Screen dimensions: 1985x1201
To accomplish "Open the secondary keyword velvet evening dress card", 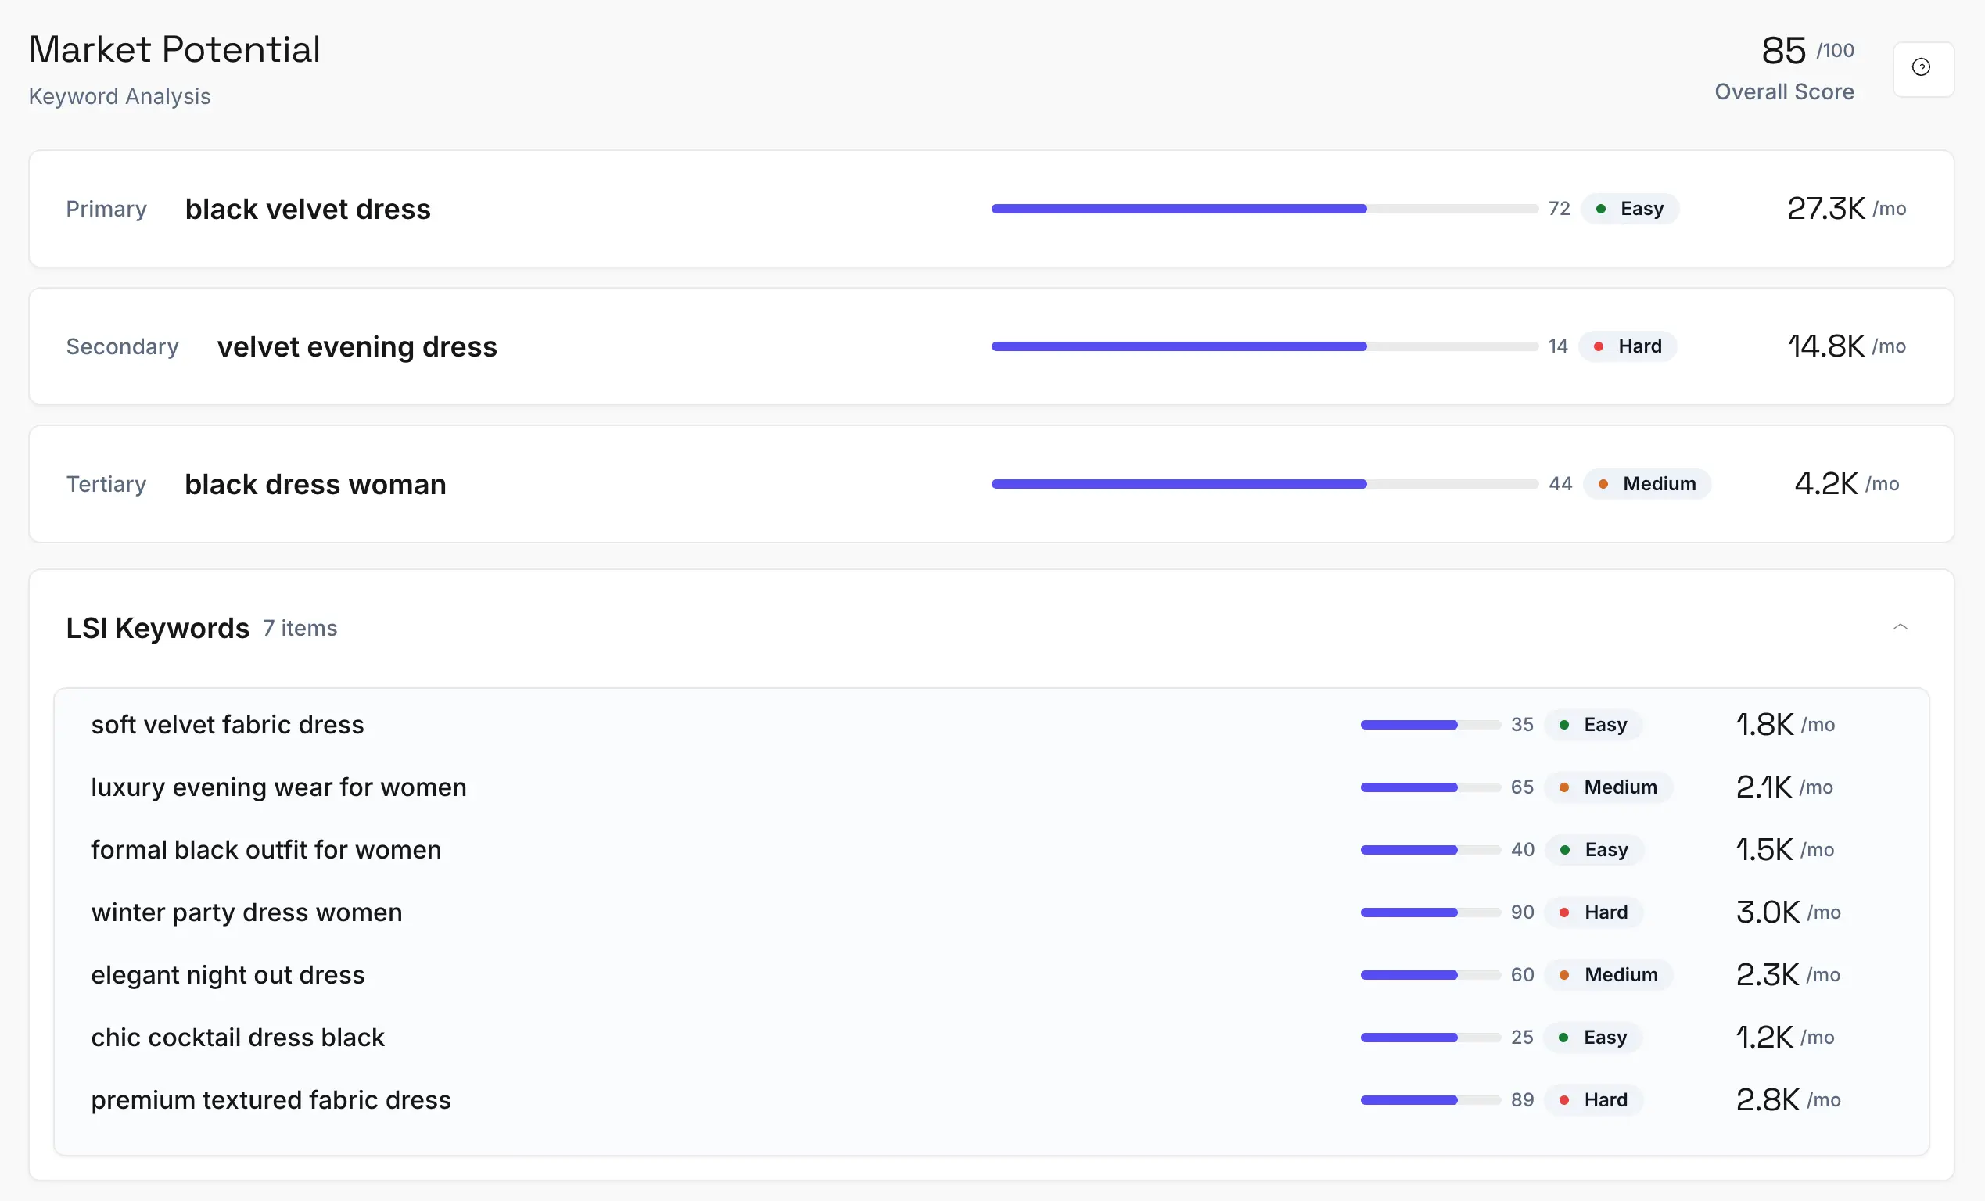I will (357, 347).
